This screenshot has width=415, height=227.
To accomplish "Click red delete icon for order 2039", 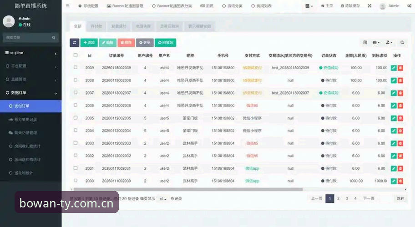I will tap(400, 68).
